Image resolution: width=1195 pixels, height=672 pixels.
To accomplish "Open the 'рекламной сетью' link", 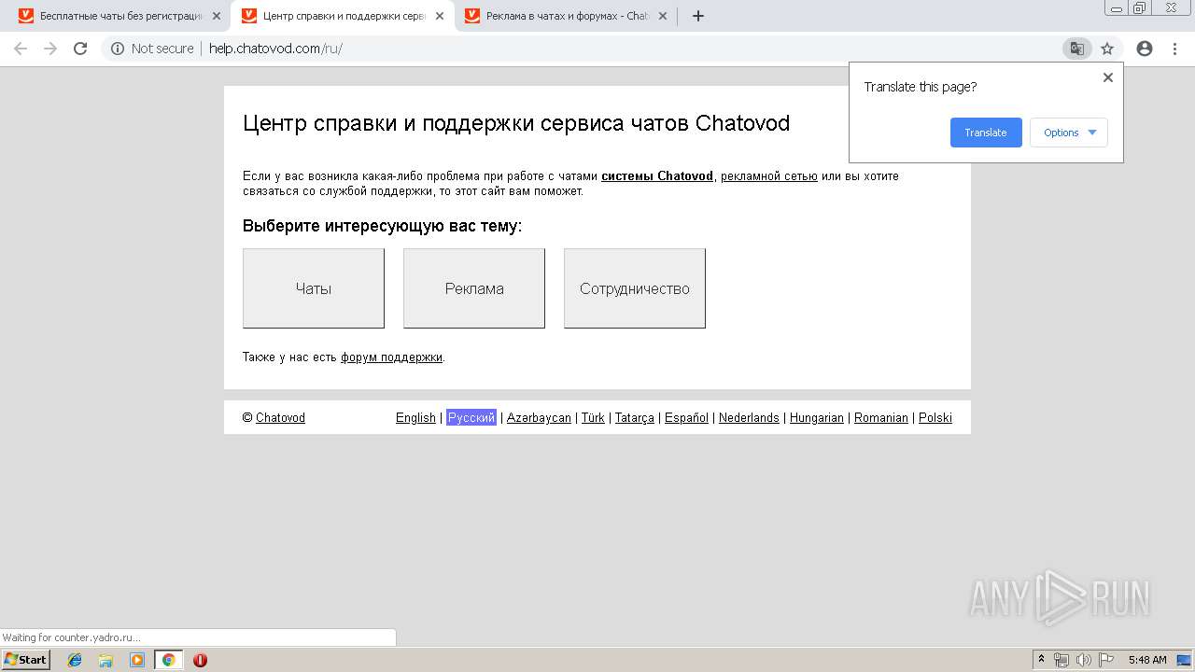I will [769, 175].
